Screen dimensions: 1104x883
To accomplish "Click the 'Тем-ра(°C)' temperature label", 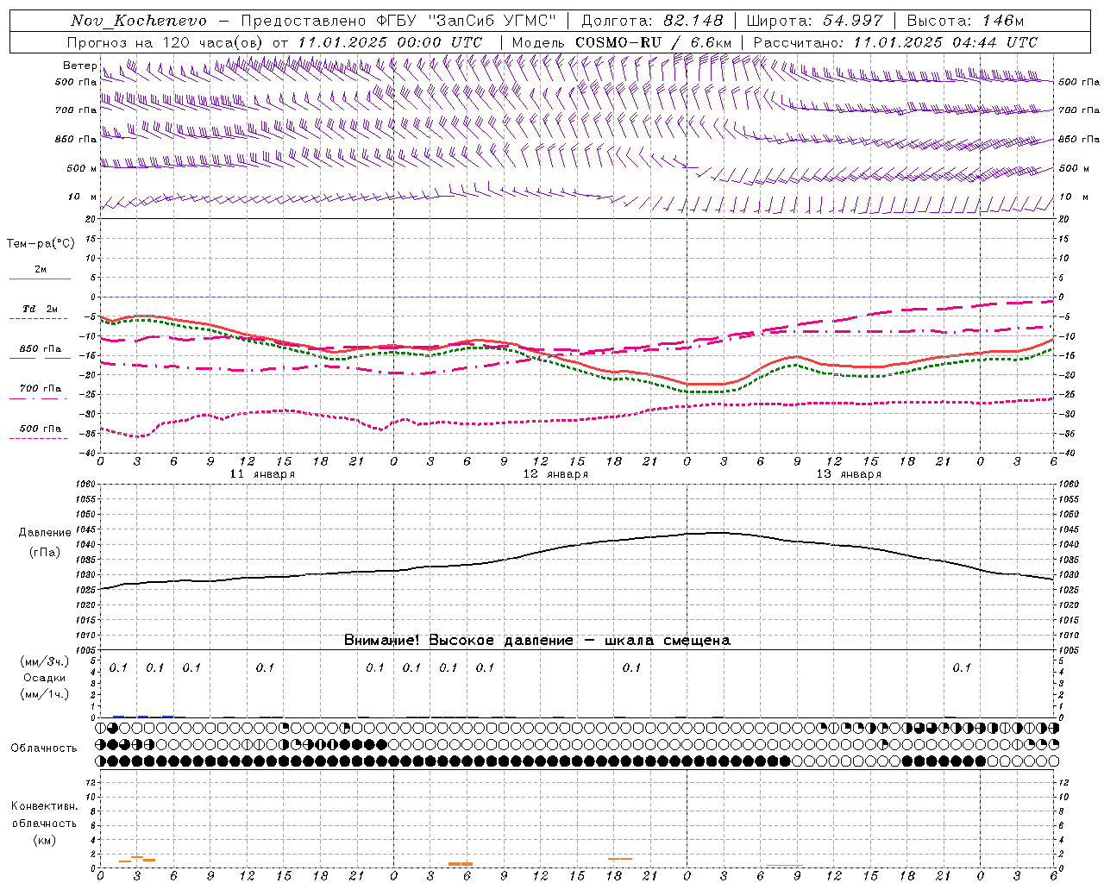I will tap(41, 244).
